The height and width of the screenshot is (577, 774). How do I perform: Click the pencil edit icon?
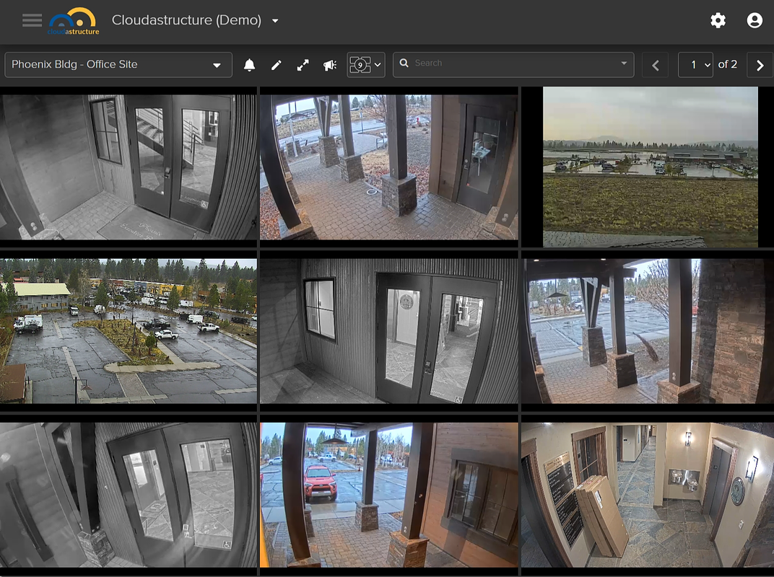(276, 65)
